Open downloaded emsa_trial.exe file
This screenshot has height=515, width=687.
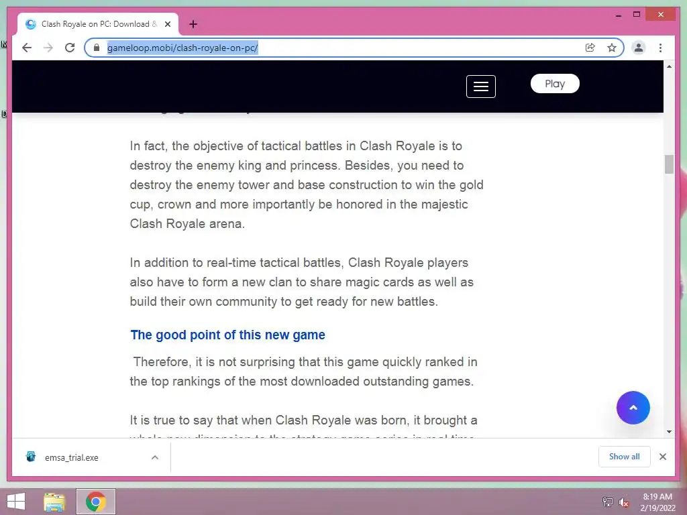point(71,457)
